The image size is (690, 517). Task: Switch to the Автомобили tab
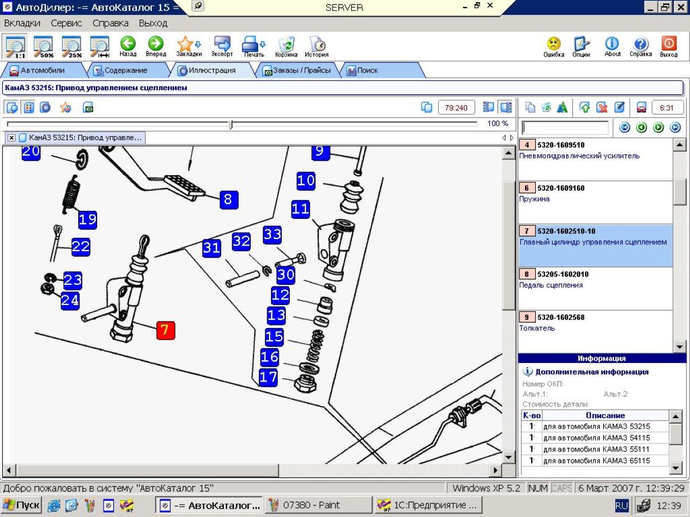point(43,71)
